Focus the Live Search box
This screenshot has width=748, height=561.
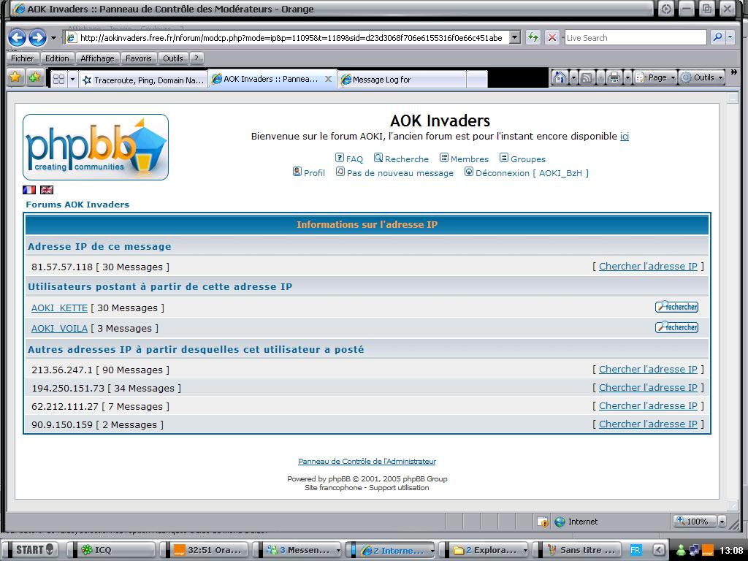click(635, 38)
